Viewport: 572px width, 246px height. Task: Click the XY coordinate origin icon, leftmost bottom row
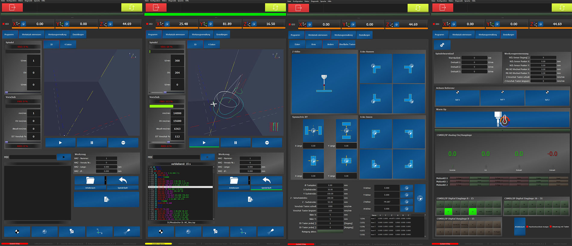point(99,232)
